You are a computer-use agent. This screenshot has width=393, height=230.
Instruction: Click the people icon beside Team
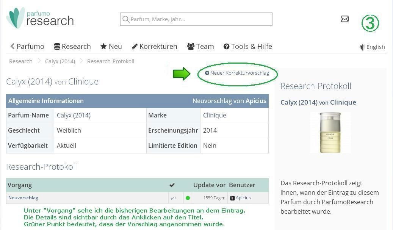tap(191, 47)
